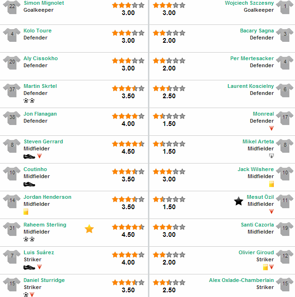
Task: Open Luis Suárez player link
Action: tap(39, 252)
